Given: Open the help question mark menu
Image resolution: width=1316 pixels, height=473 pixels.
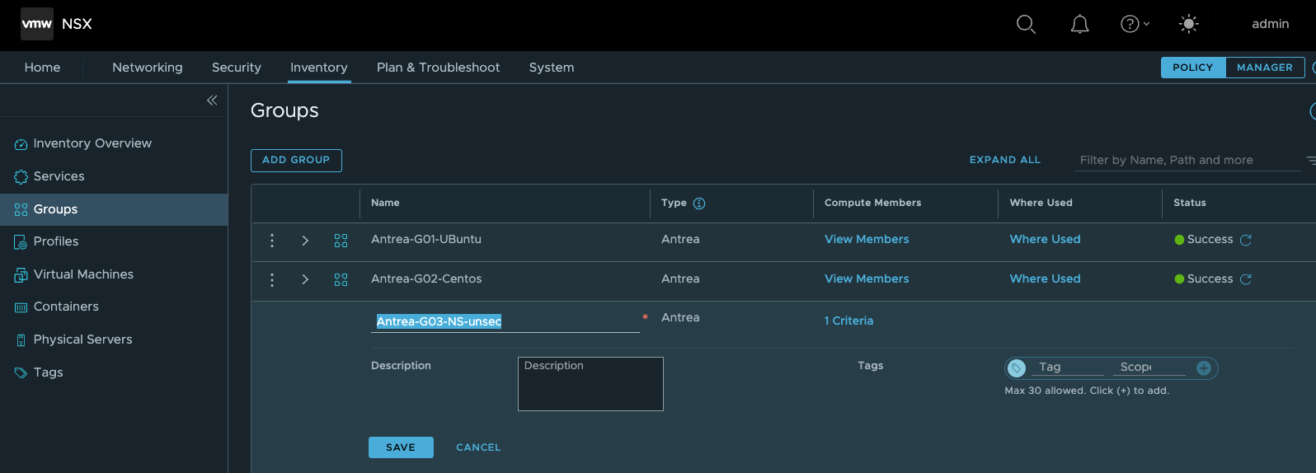Looking at the screenshot, I should (1135, 24).
